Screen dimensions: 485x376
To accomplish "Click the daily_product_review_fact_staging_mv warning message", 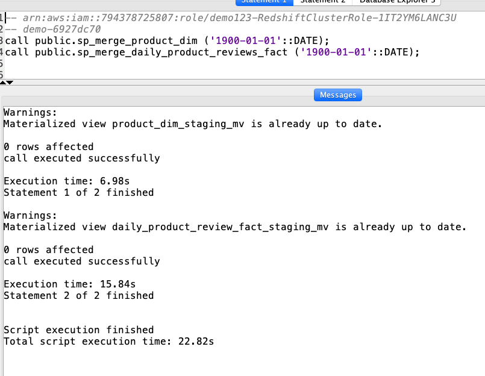I will pyautogui.click(x=234, y=227).
